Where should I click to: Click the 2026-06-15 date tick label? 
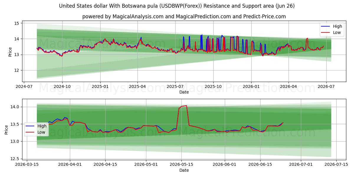coord(260,165)
